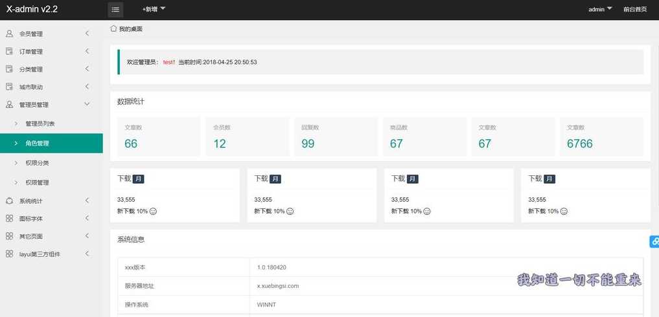
Task: Expand 其它页面 with its chevron
Action: point(87,235)
